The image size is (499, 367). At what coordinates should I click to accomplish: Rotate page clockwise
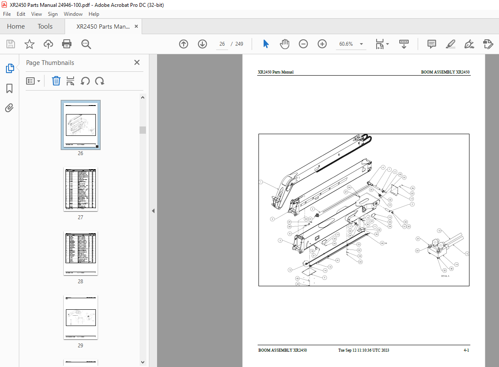[x=100, y=81]
